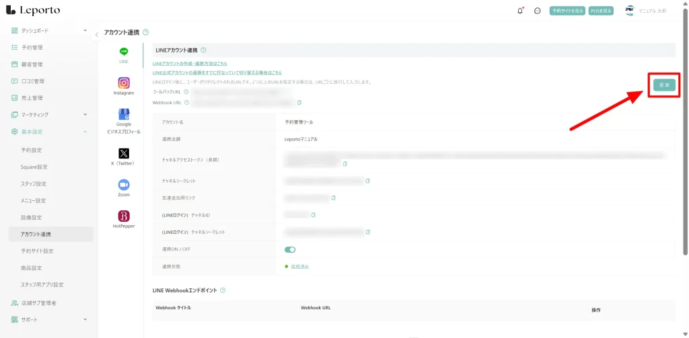Open the Zoom integration icon

coord(124,185)
